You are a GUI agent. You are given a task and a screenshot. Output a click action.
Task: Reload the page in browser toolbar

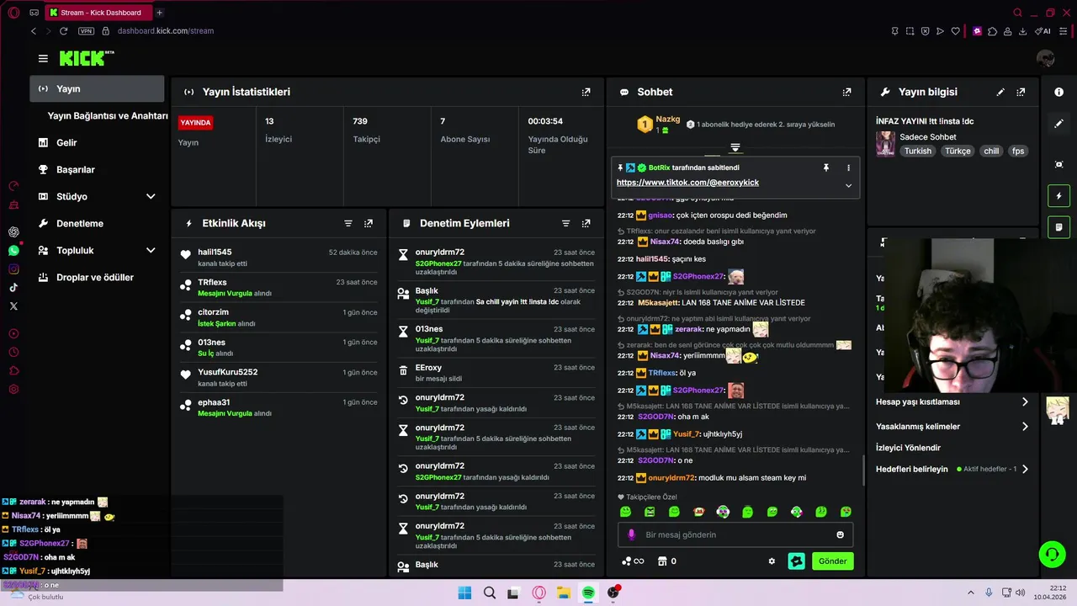[63, 31]
